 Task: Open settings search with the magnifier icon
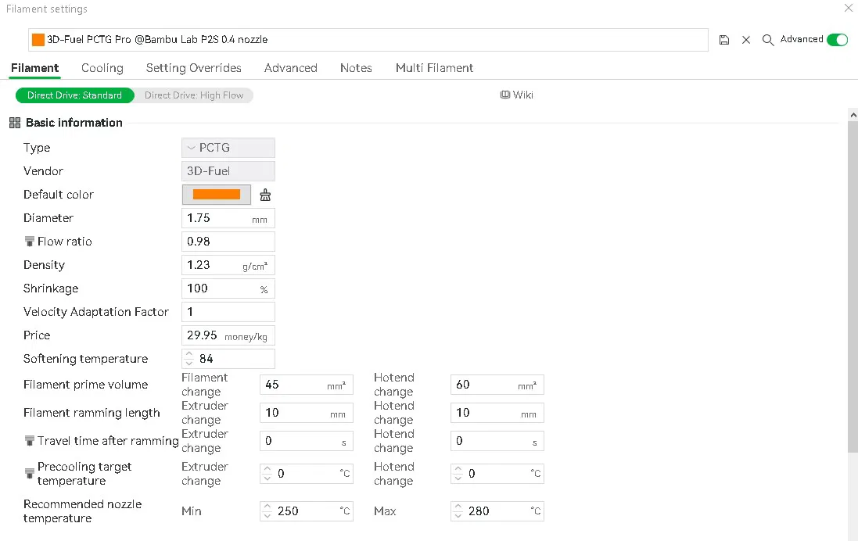pos(768,40)
